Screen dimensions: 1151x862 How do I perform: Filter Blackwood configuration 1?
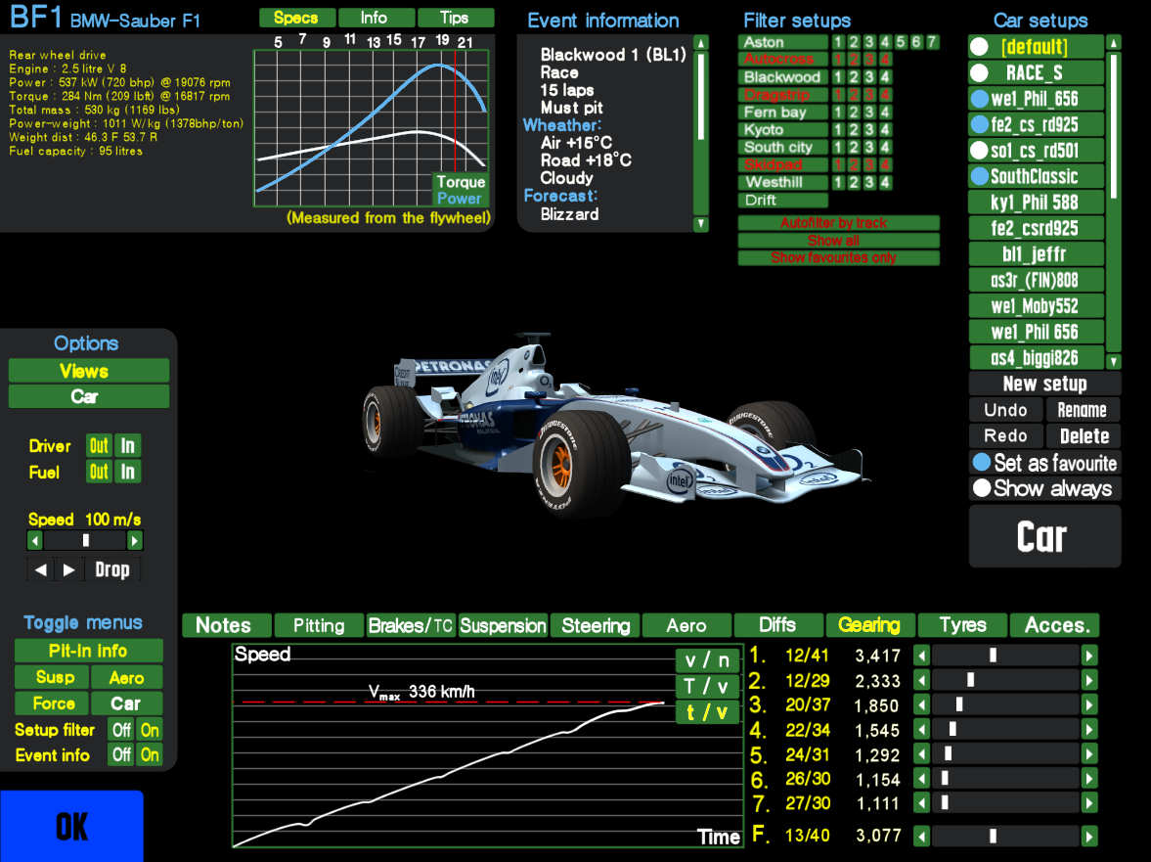pos(837,76)
